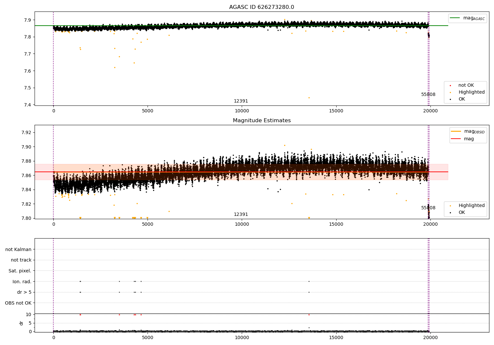Click the 12391 label in the middle plot

coord(241,215)
